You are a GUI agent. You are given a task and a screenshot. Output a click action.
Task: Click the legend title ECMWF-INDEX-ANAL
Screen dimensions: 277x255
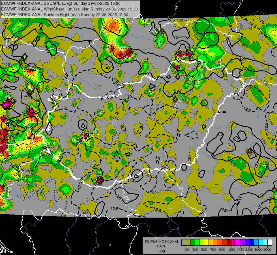162,242
